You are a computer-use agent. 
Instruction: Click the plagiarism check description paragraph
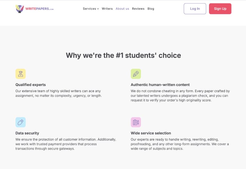(180, 96)
